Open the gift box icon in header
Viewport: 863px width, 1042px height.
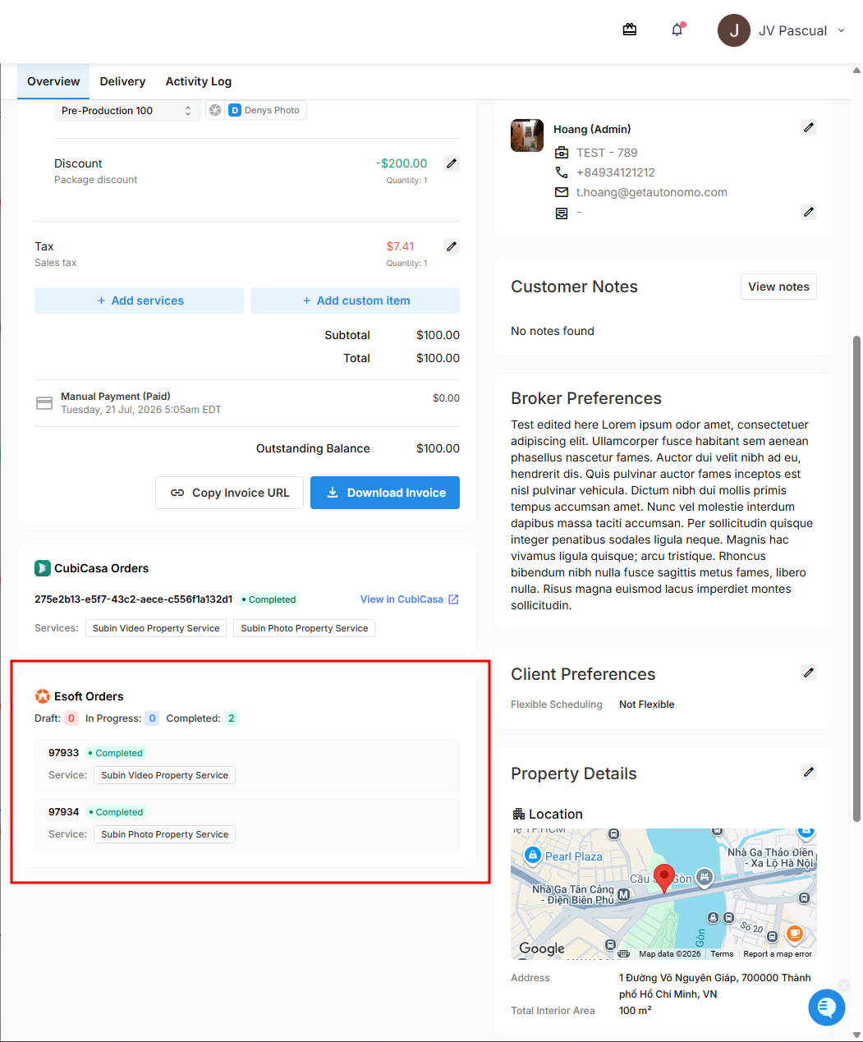(630, 30)
